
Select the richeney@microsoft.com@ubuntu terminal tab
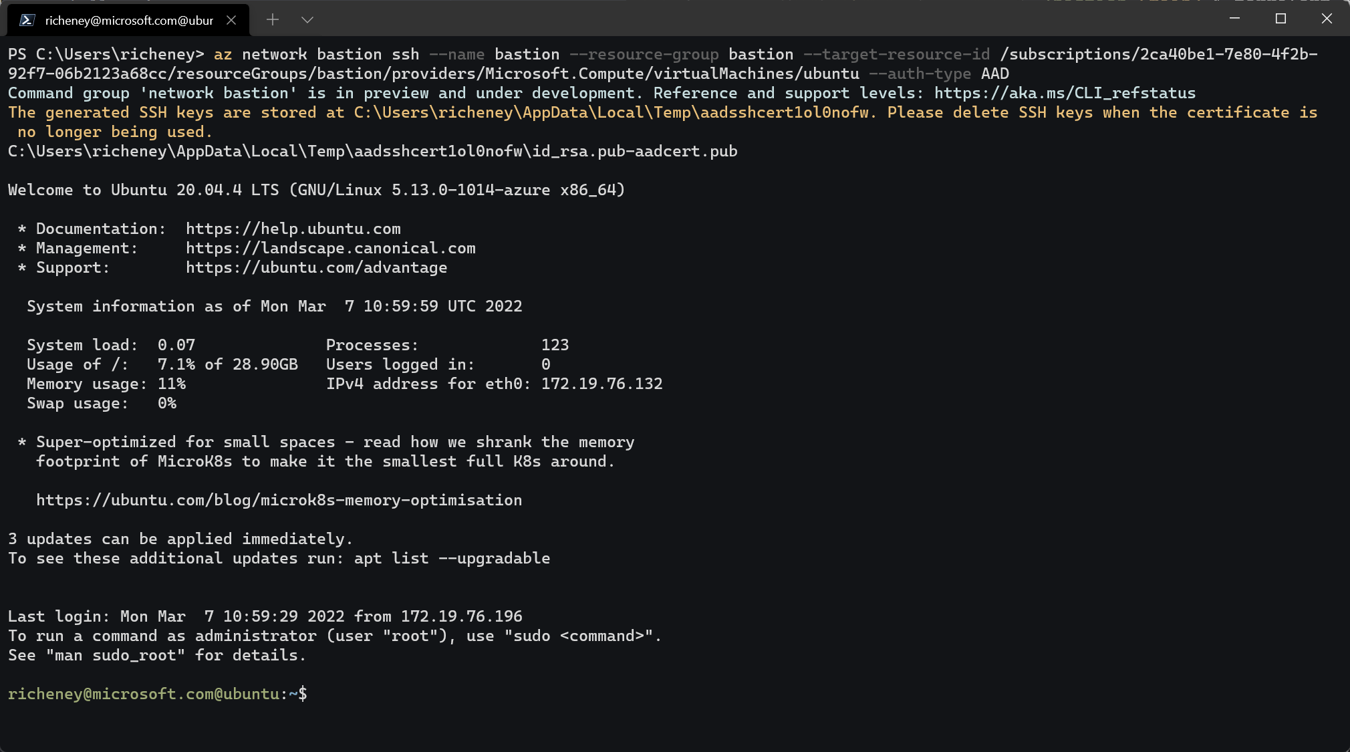(128, 20)
